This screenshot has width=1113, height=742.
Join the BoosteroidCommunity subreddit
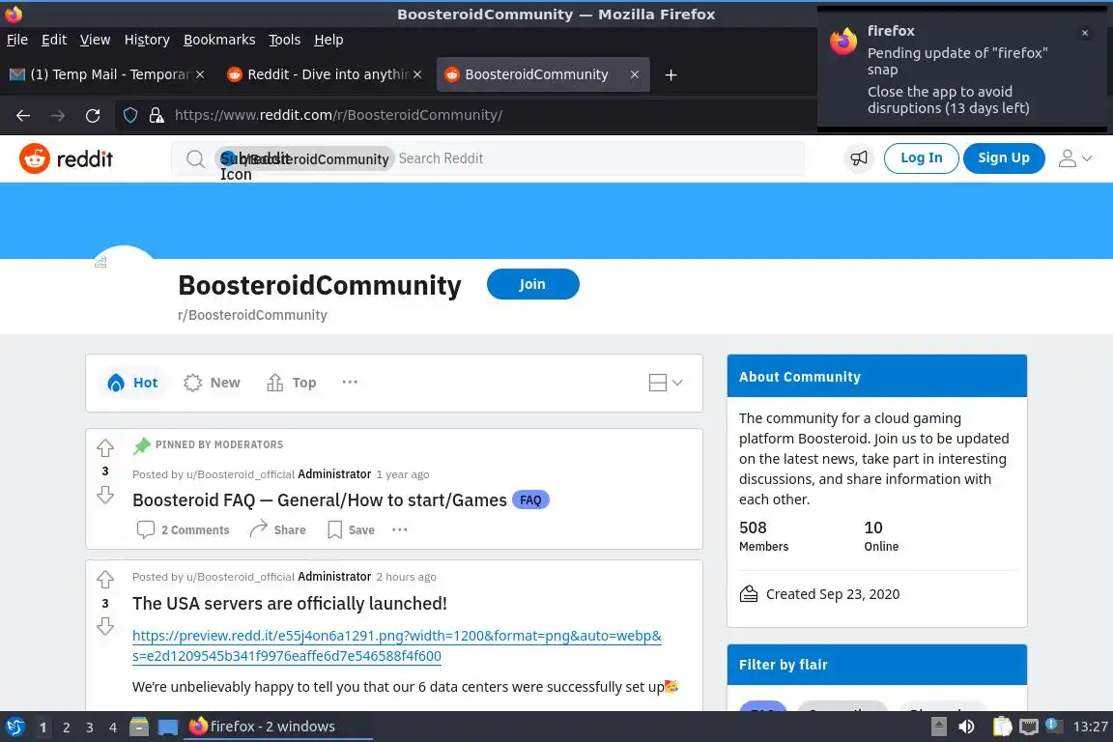coord(532,284)
